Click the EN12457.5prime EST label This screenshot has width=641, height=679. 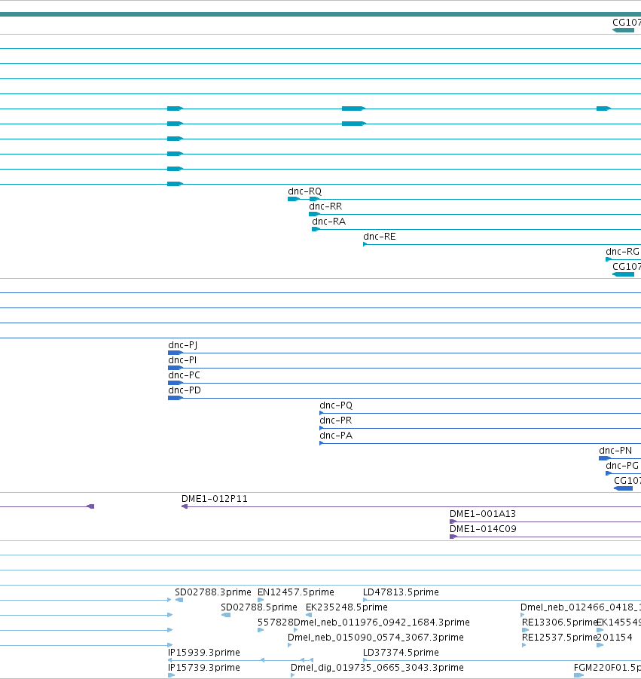[x=295, y=592]
